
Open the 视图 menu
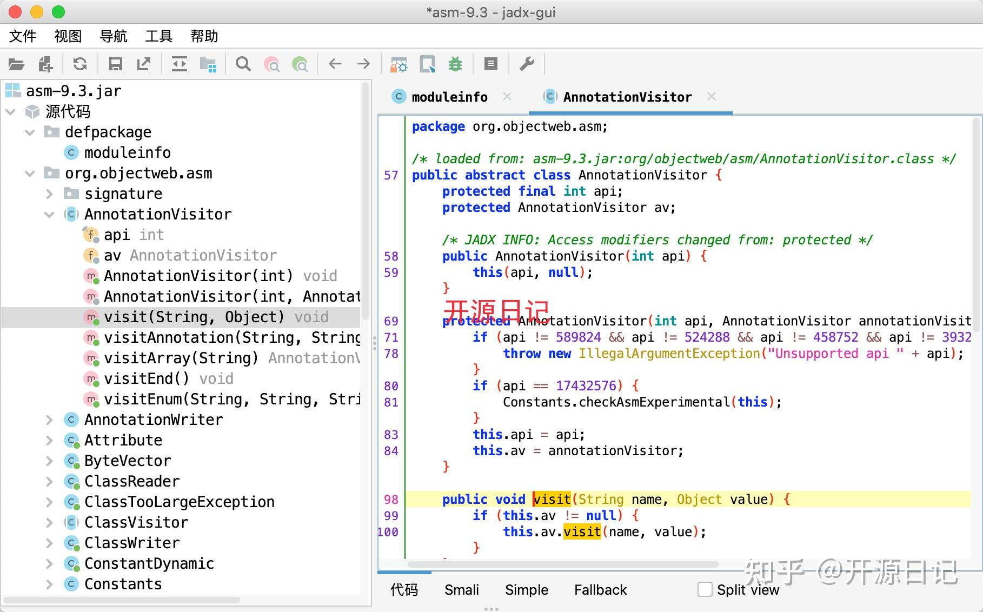coord(68,36)
